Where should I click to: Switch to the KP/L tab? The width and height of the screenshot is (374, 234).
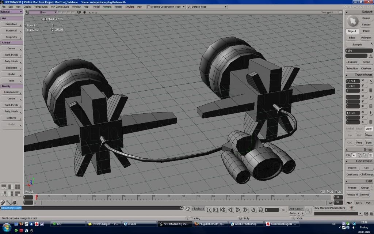359,203
